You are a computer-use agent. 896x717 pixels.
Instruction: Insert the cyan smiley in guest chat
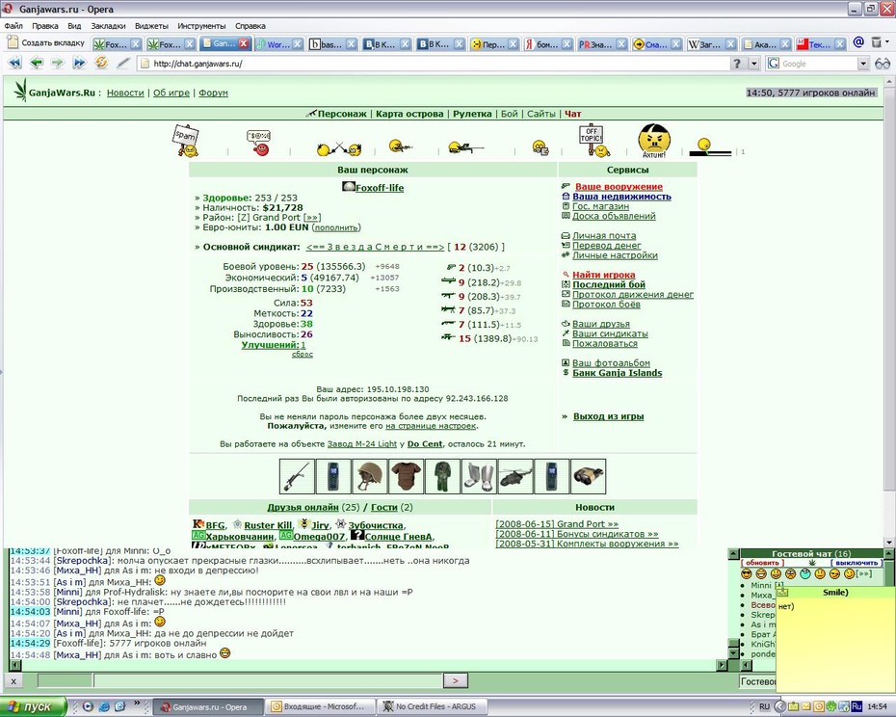[805, 573]
